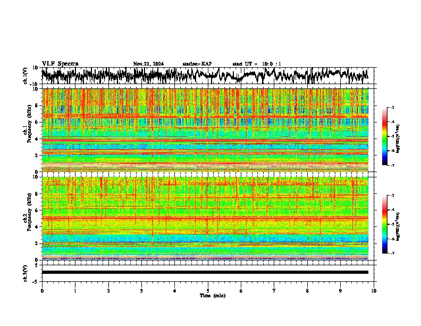Click time axis tick label "5"
Screen dimensions: 421x326
coord(208,291)
